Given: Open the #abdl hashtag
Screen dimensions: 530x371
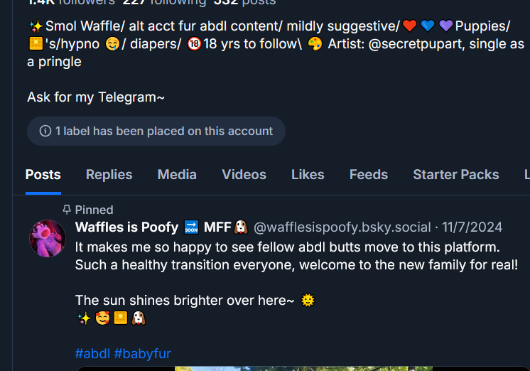Looking at the screenshot, I should [92, 354].
